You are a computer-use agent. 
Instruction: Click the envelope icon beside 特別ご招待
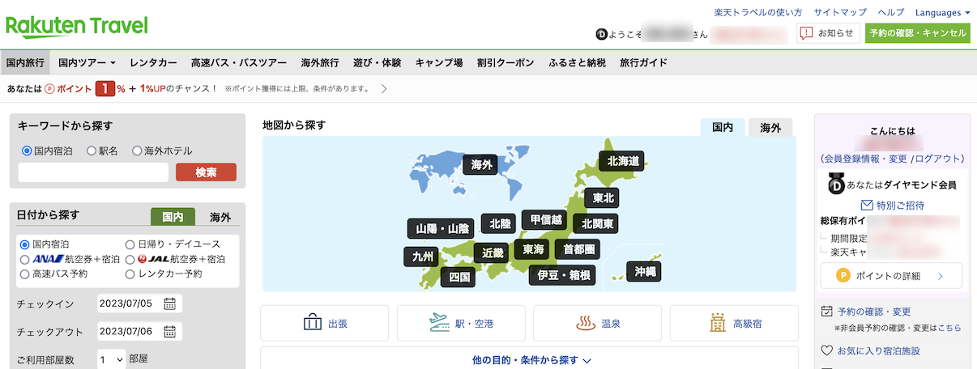tap(867, 205)
